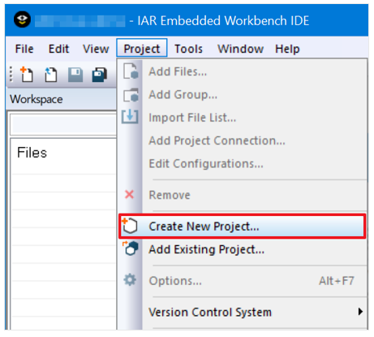Click the New Document toolbar icon
This screenshot has height=337, width=374.
[x=27, y=74]
